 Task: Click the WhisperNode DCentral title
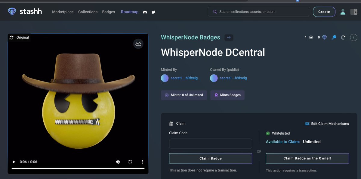coord(213,52)
